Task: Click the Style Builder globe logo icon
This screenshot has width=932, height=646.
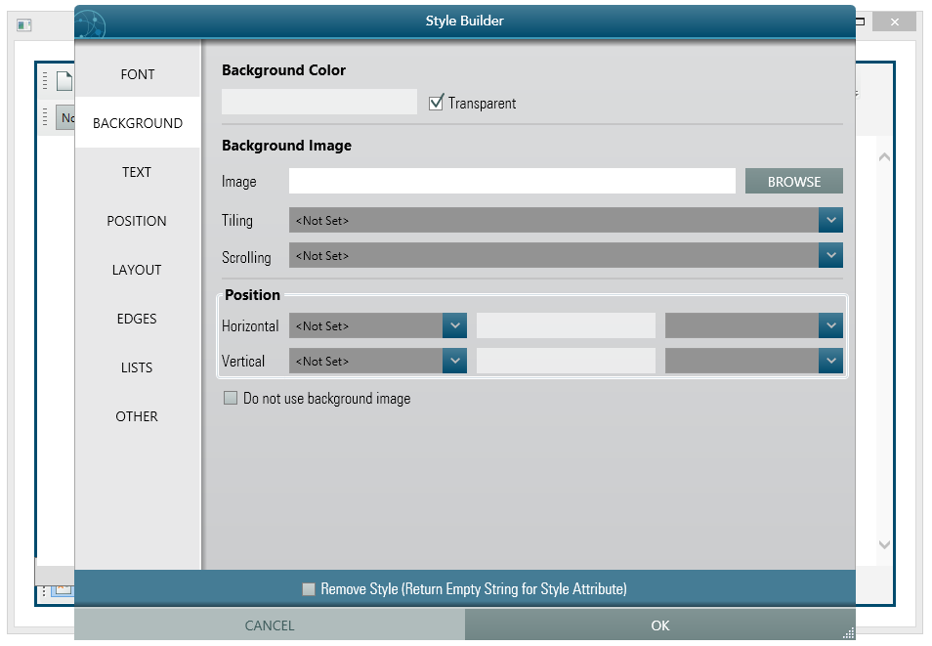Action: (90, 22)
